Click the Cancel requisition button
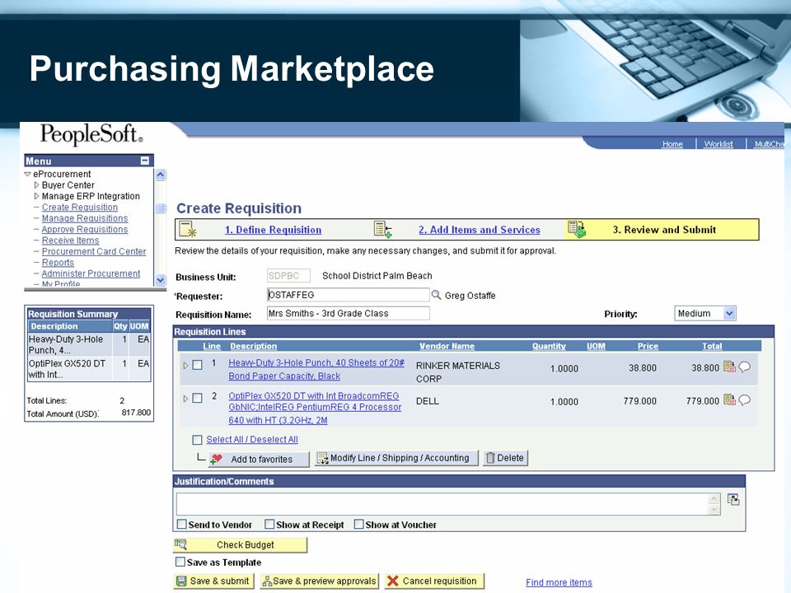 click(x=434, y=581)
